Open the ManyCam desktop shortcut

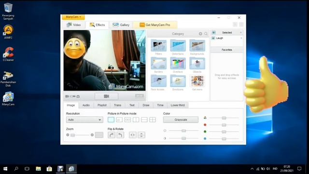coord(8,99)
